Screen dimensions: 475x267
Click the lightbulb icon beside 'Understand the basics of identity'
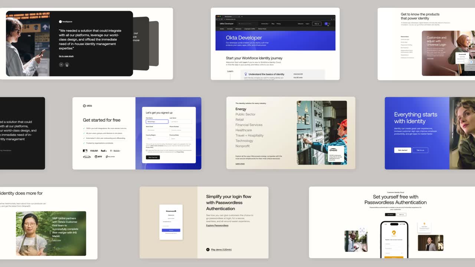246,74
